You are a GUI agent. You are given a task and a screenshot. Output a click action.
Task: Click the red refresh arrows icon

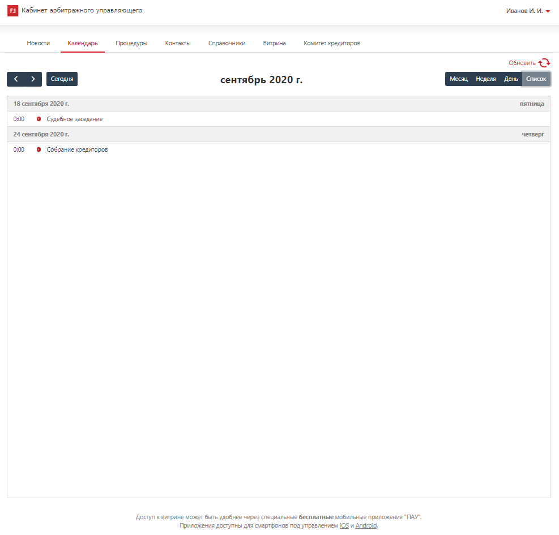(x=544, y=63)
